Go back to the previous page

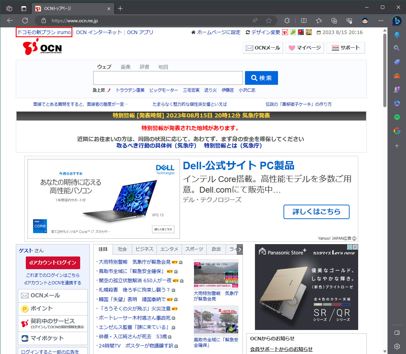(10, 21)
